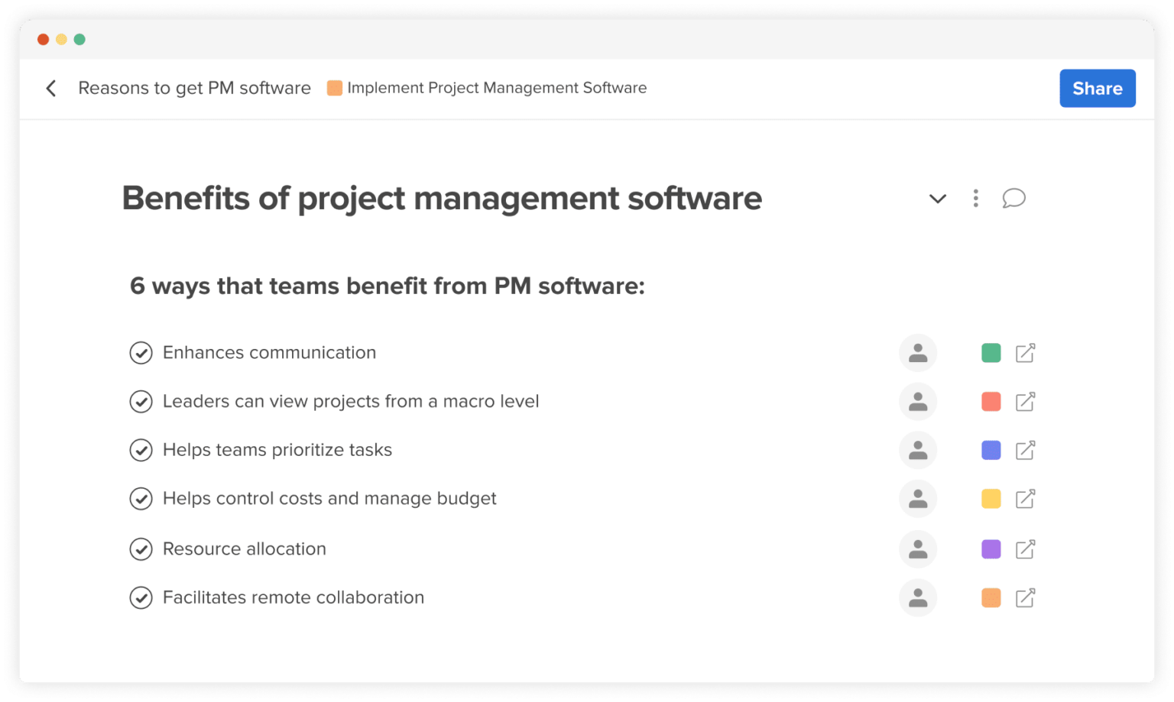Toggle completion on Resource allocation
The width and height of the screenshot is (1174, 702).
click(x=141, y=548)
